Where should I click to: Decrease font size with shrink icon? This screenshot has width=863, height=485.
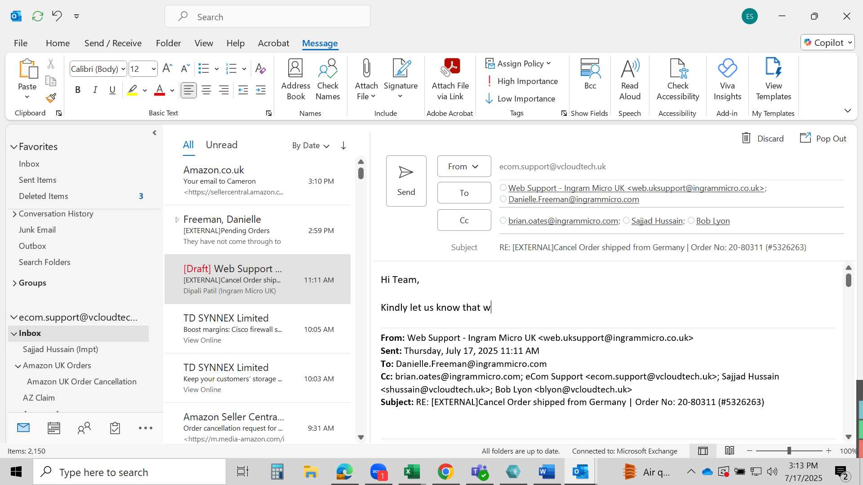point(185,68)
